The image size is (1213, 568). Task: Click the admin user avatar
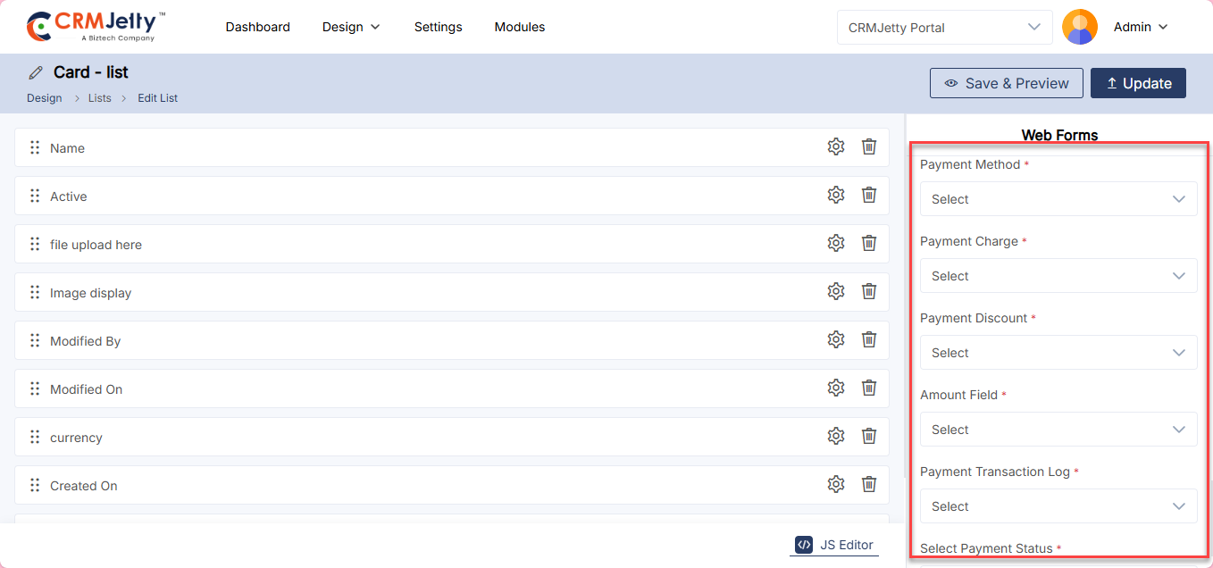[x=1079, y=27]
